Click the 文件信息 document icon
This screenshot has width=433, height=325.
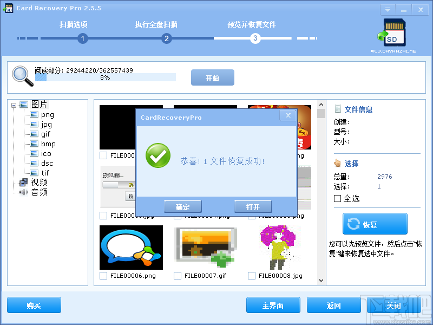(337, 109)
